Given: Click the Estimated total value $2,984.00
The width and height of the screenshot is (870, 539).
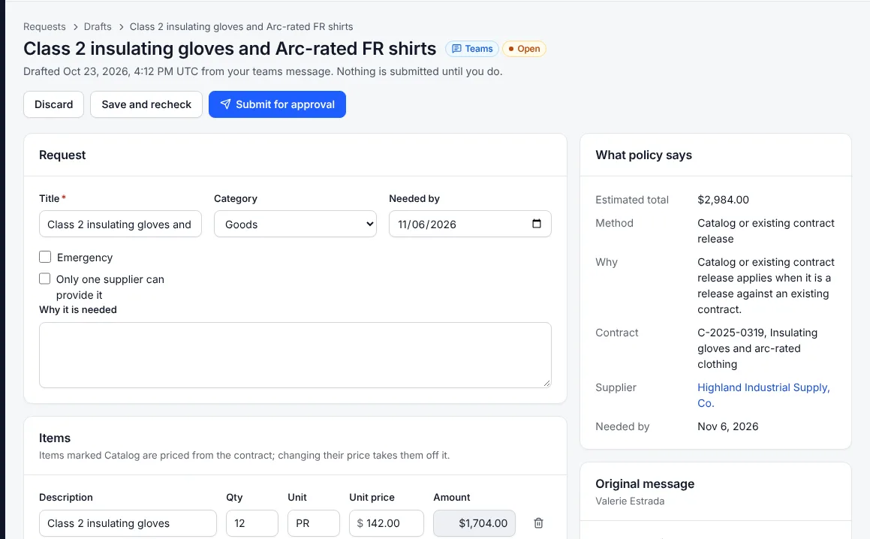Looking at the screenshot, I should click(723, 200).
